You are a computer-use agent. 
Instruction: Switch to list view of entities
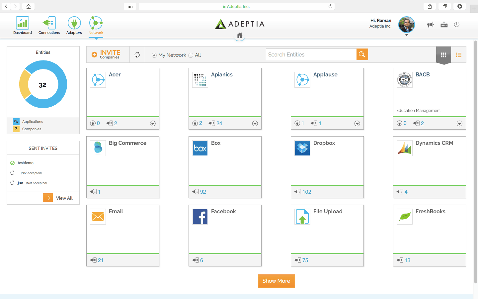pos(459,55)
